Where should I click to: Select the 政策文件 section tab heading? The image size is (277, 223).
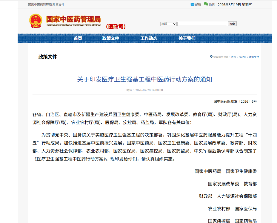(48, 57)
